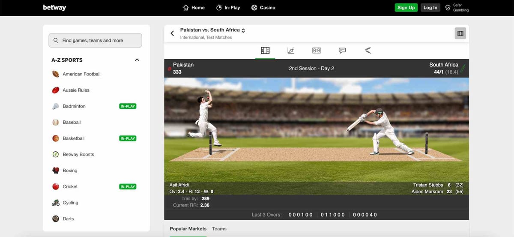Click Basketball's IN-PLAY badge
Screen dimensions: 514x237
[128, 138]
